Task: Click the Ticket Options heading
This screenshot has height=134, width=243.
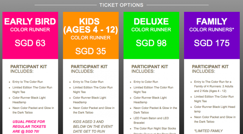Action: pos(121,5)
